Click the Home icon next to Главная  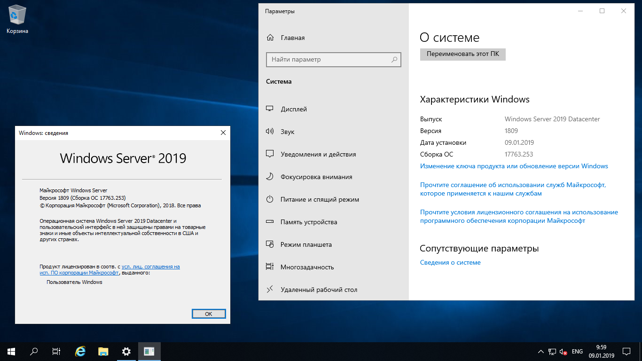(x=270, y=38)
